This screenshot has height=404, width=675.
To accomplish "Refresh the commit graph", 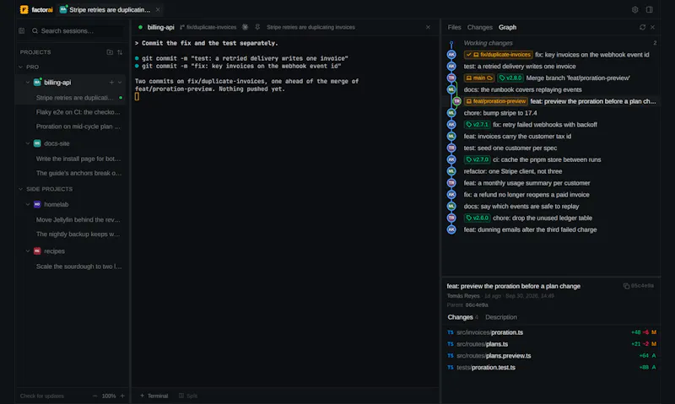I will (x=642, y=27).
